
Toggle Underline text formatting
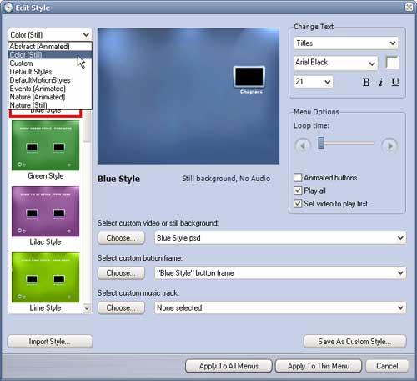point(395,82)
